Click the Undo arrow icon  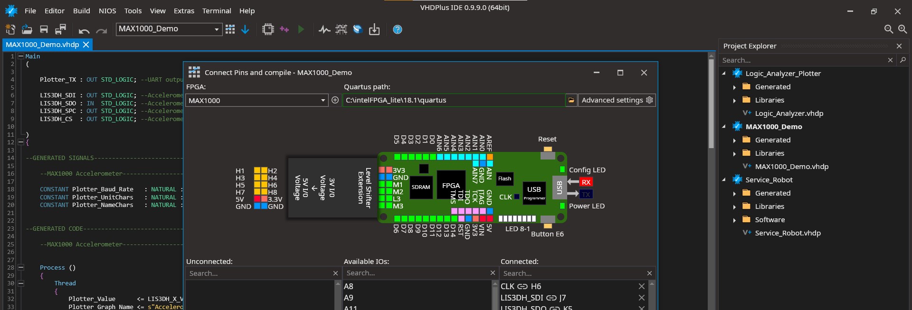coord(84,31)
